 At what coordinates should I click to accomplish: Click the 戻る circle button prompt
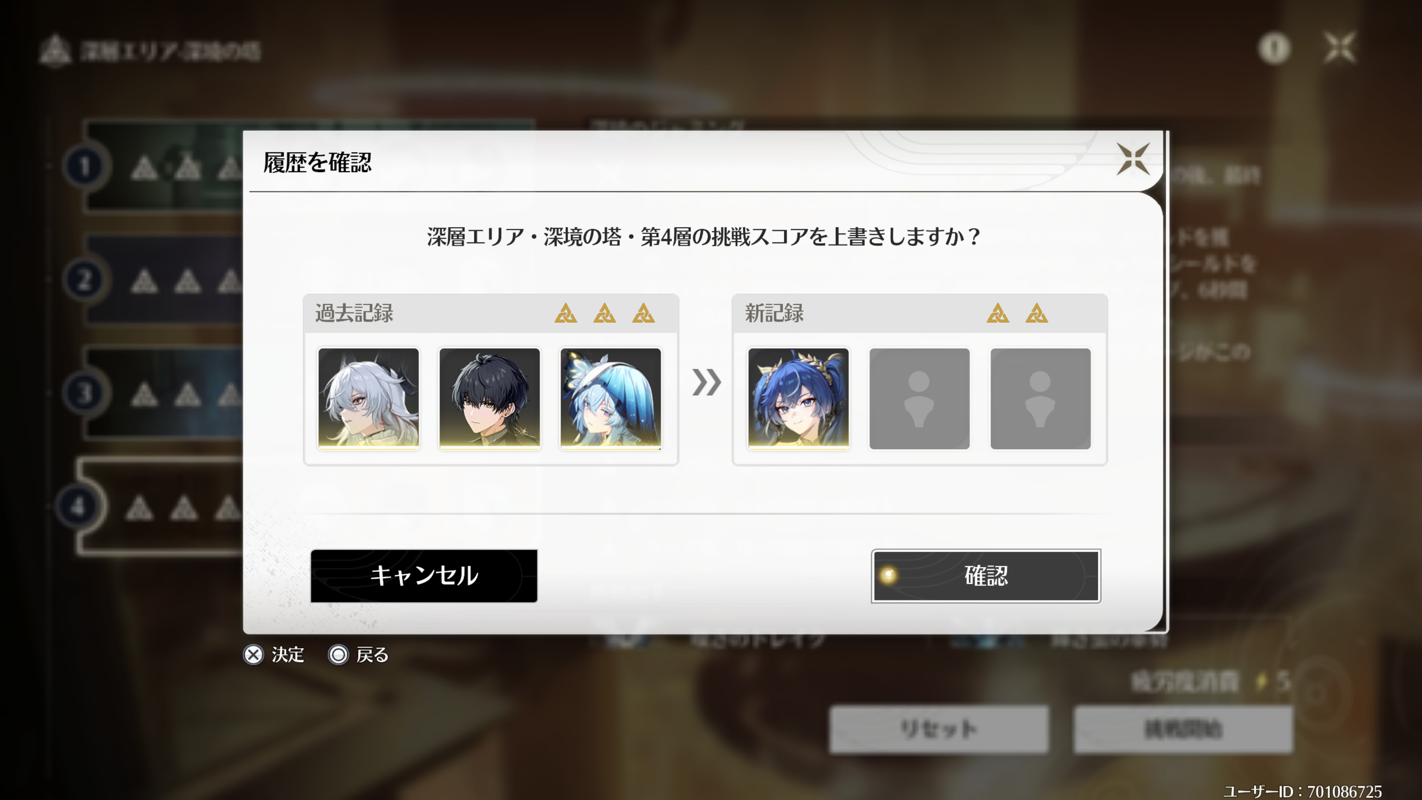(359, 655)
